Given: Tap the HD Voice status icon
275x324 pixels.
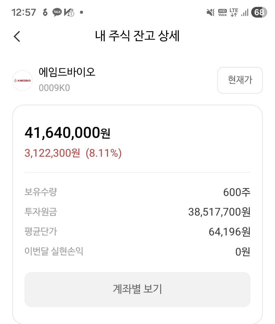Looking at the screenshot, I should pos(222,12).
